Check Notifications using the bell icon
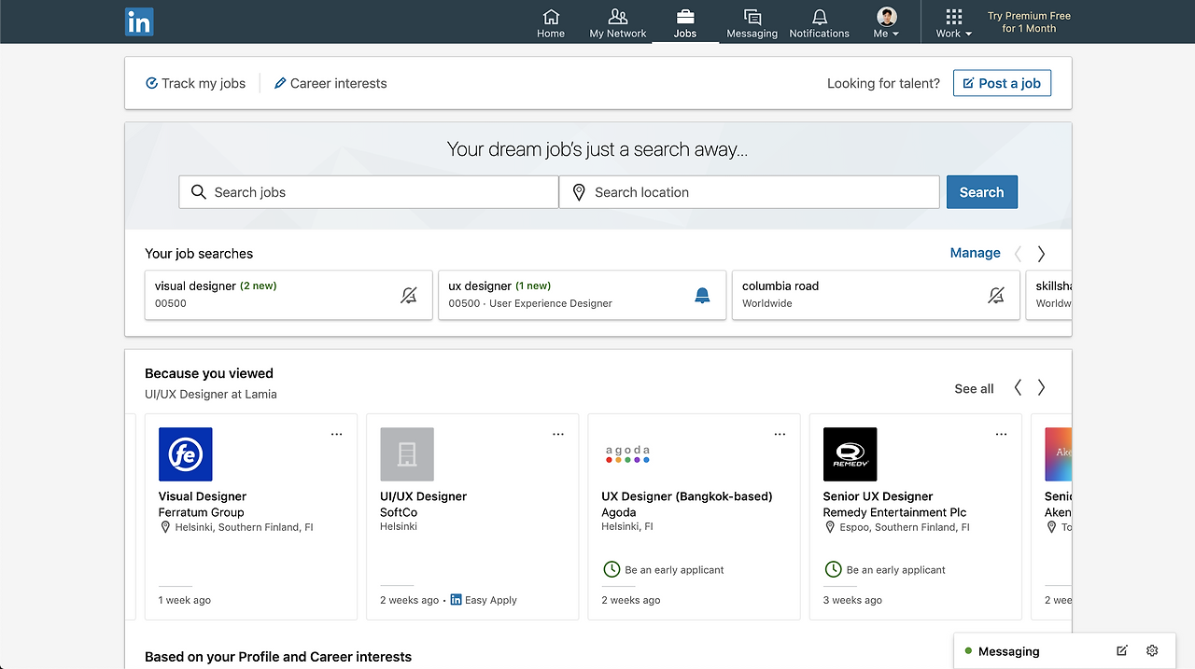This screenshot has width=1195, height=669. (x=819, y=21)
